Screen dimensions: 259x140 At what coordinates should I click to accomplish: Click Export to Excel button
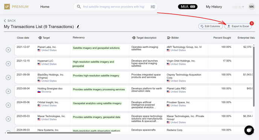(x=238, y=26)
